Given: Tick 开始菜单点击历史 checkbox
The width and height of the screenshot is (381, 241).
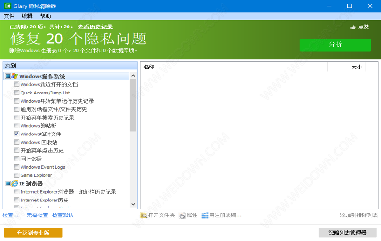Looking at the screenshot, I should tap(16, 150).
